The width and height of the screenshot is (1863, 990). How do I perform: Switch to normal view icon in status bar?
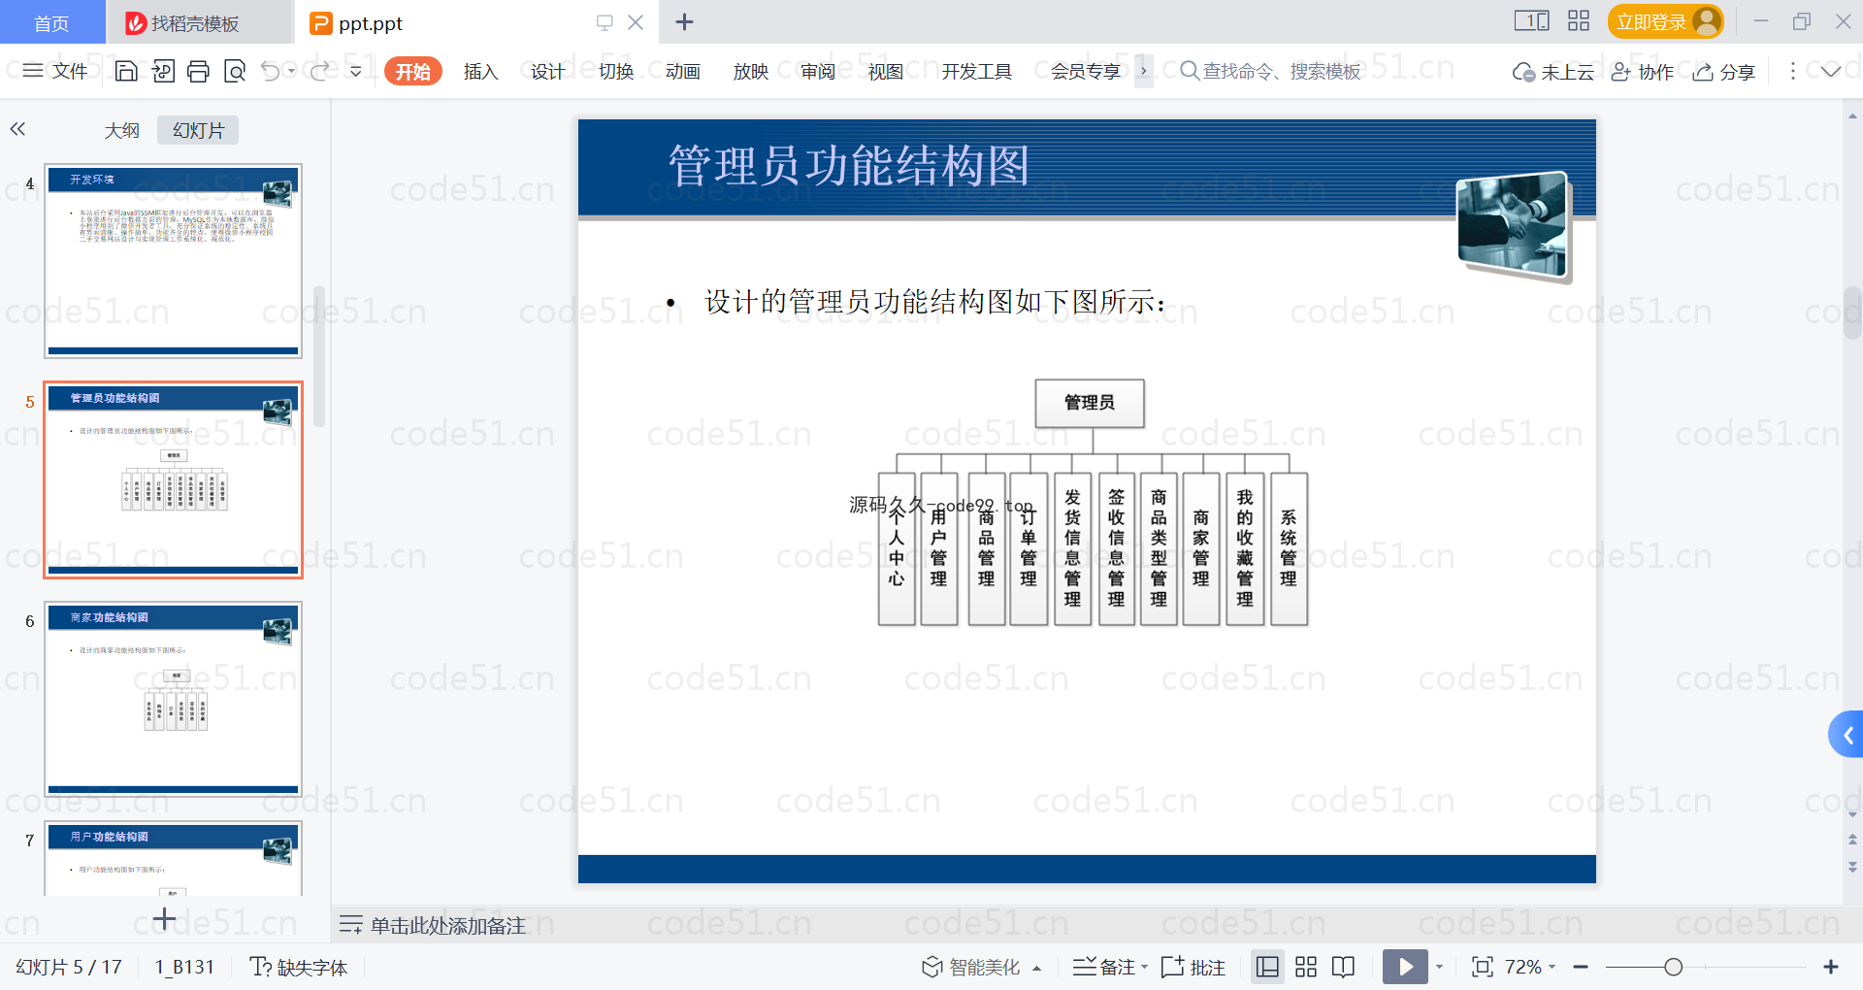click(1267, 967)
